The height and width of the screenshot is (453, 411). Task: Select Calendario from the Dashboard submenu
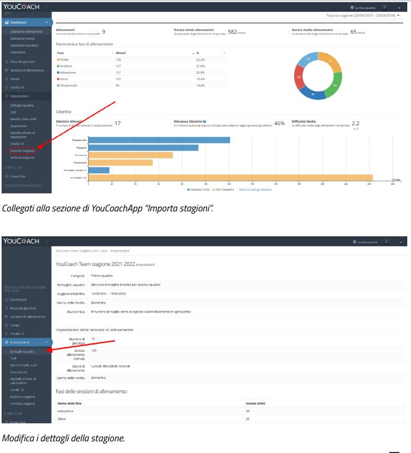tap(18, 52)
